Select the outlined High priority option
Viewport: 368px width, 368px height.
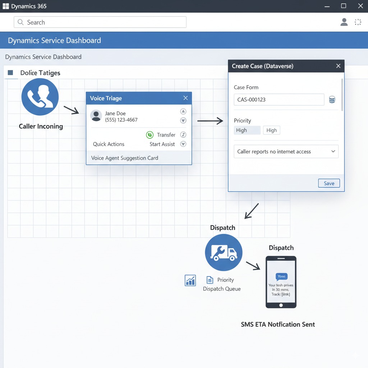272,130
